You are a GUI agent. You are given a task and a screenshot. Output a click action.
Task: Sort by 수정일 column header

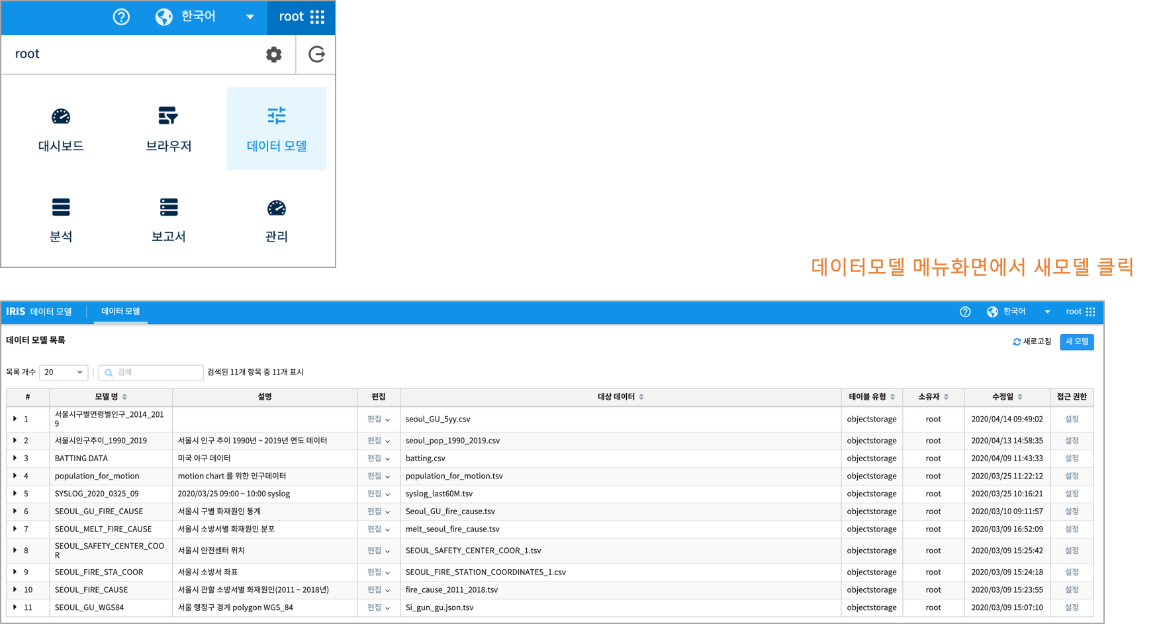tap(1007, 397)
